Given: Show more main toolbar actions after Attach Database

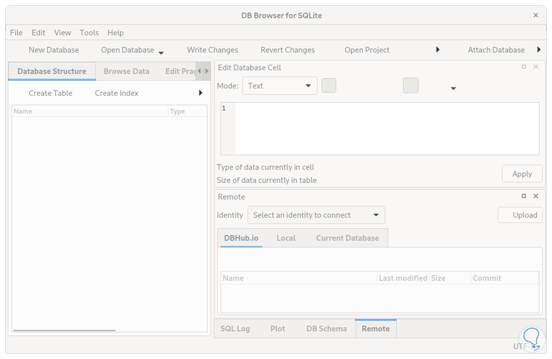Looking at the screenshot, I should tap(539, 50).
